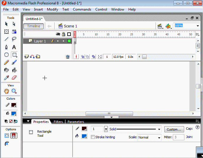Select the Rectangle tool in Tools panel
This screenshot has width=203, height=158.
pos(14,55)
